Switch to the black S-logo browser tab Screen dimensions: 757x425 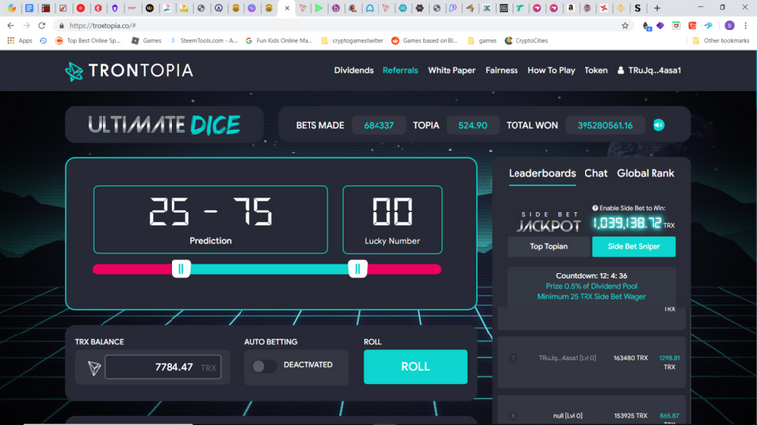638,8
